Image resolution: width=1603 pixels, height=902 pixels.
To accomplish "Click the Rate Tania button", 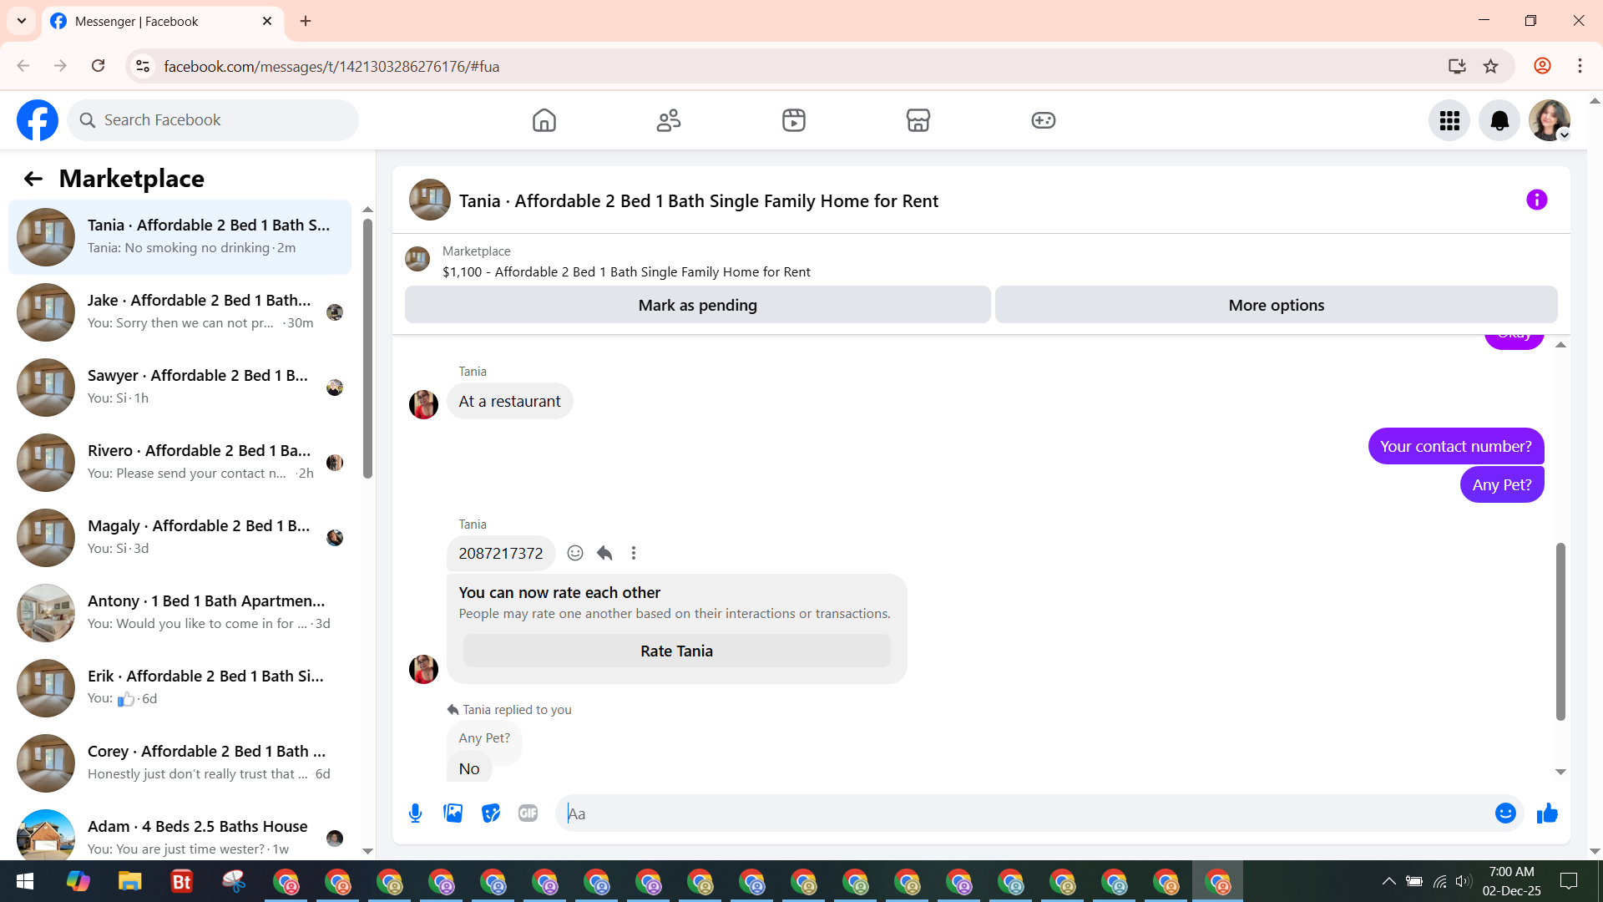I will pyautogui.click(x=676, y=651).
